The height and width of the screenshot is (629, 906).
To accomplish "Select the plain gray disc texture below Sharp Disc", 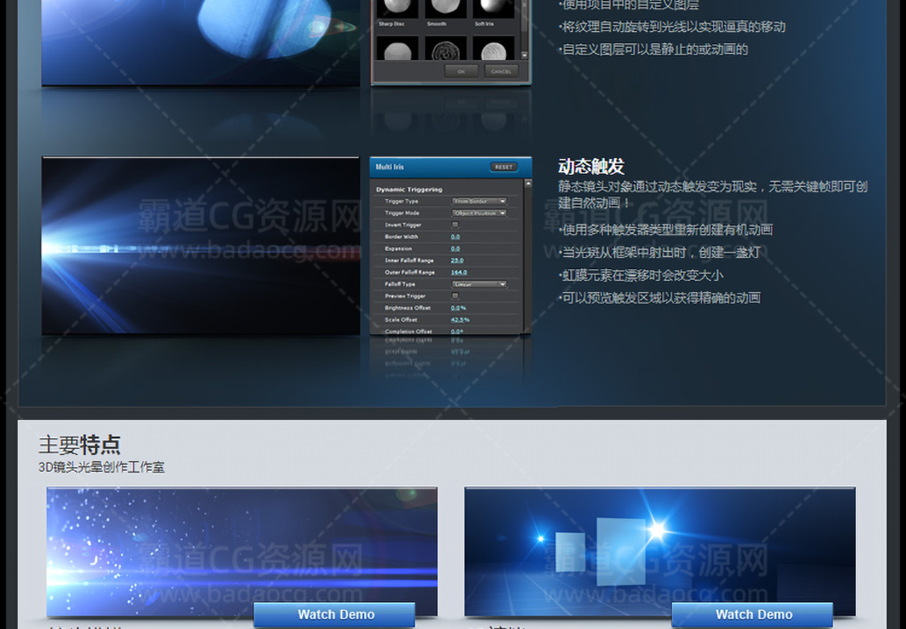I will [396, 51].
